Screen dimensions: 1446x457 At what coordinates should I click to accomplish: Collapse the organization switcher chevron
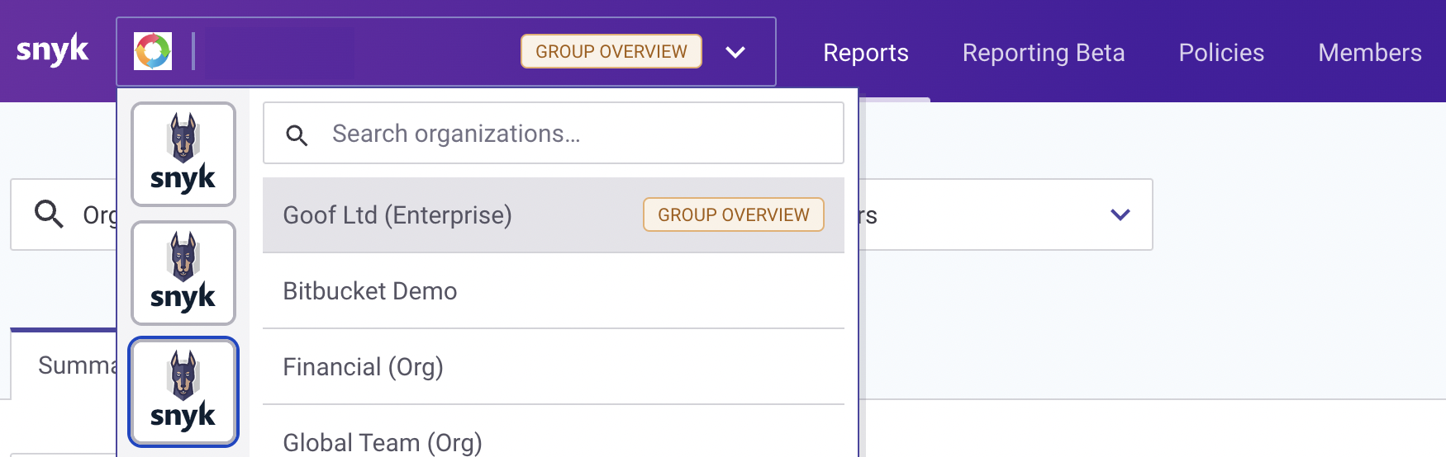pyautogui.click(x=735, y=52)
